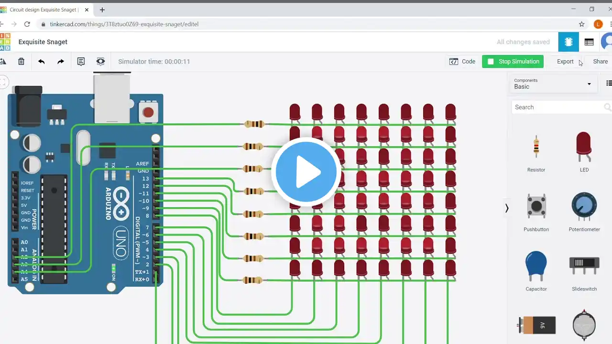Open the component list table view icon

click(x=589, y=42)
